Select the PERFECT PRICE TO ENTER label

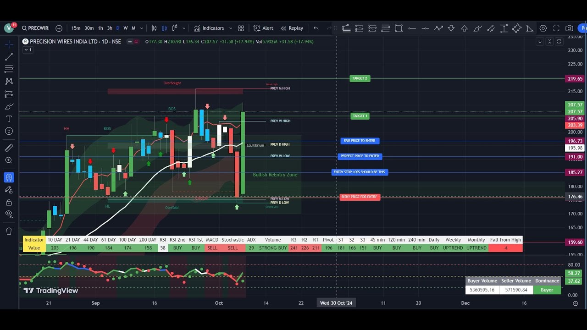360,156
